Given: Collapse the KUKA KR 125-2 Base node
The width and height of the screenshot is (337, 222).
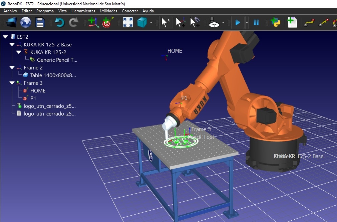Looking at the screenshot, I should [x=12, y=45].
